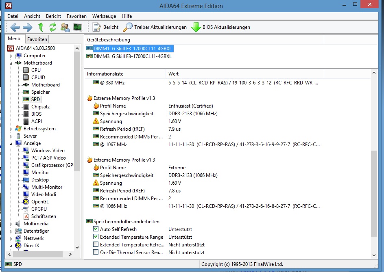Screen dimensions: 384x272
Task: Open Treiber Aktualisierungen driver updates
Action: tap(155, 27)
